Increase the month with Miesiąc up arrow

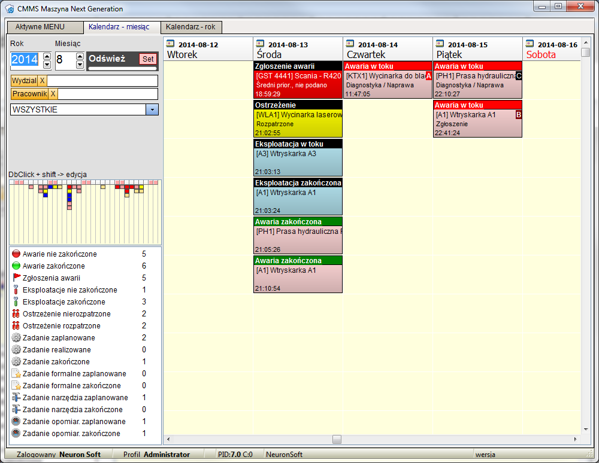click(x=80, y=56)
